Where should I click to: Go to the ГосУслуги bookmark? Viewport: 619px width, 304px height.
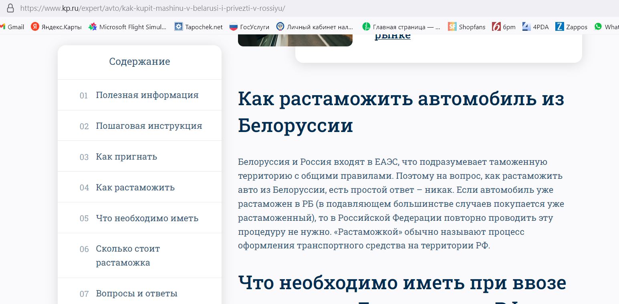(x=249, y=27)
